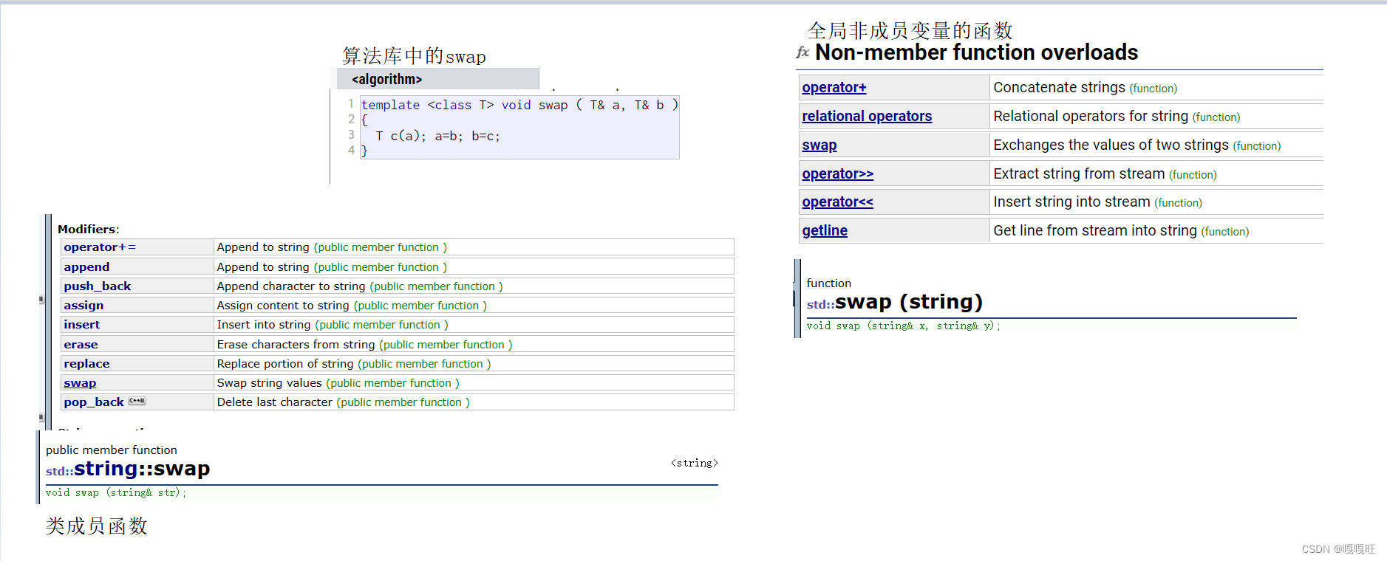The width and height of the screenshot is (1387, 561).
Task: Click 'Erase characters from string' description
Action: 296,345
